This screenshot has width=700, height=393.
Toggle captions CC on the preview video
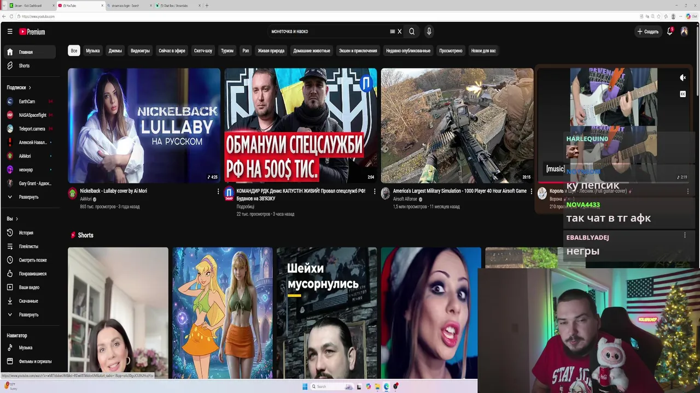click(683, 94)
